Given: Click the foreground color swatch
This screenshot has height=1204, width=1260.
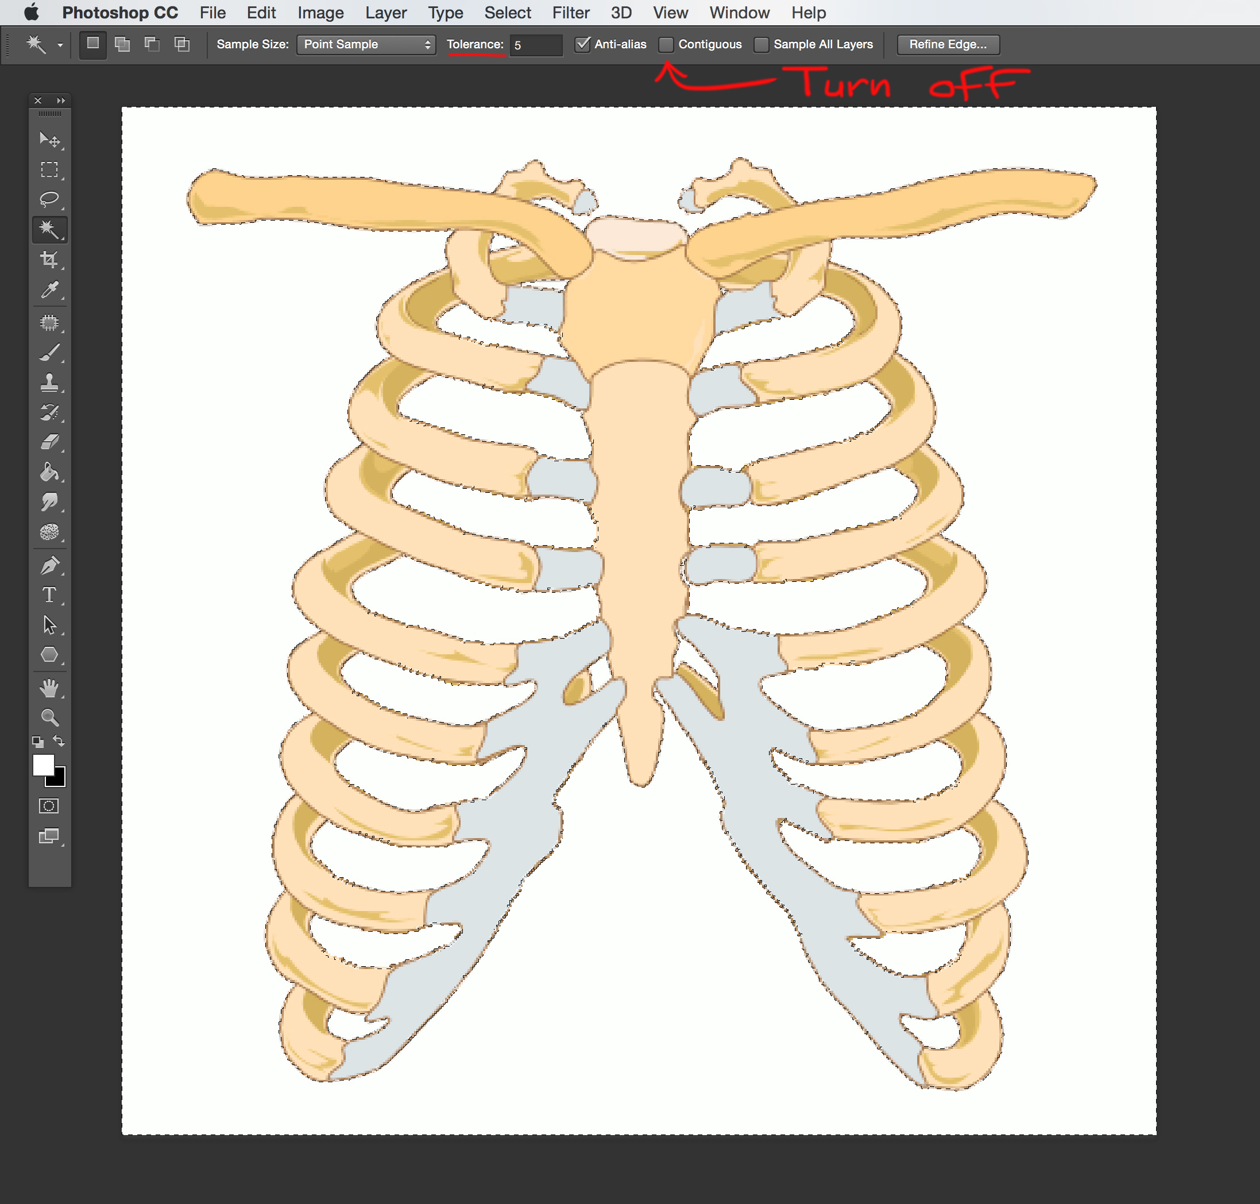Looking at the screenshot, I should [44, 765].
